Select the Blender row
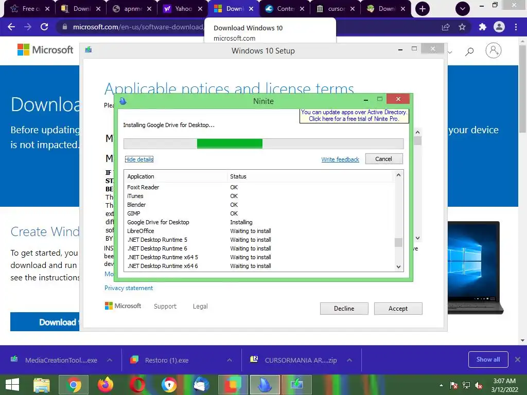 pos(259,205)
